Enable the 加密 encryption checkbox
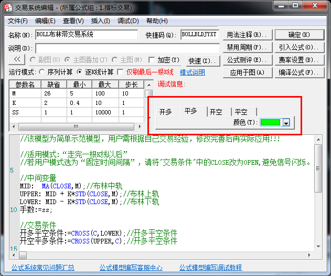 tap(152, 60)
